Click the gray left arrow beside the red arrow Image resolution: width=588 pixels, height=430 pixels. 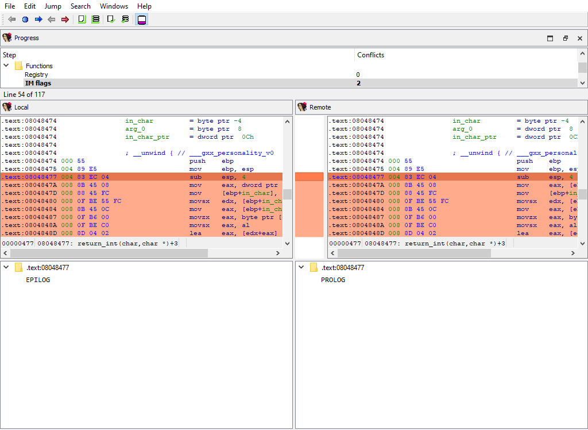(52, 19)
